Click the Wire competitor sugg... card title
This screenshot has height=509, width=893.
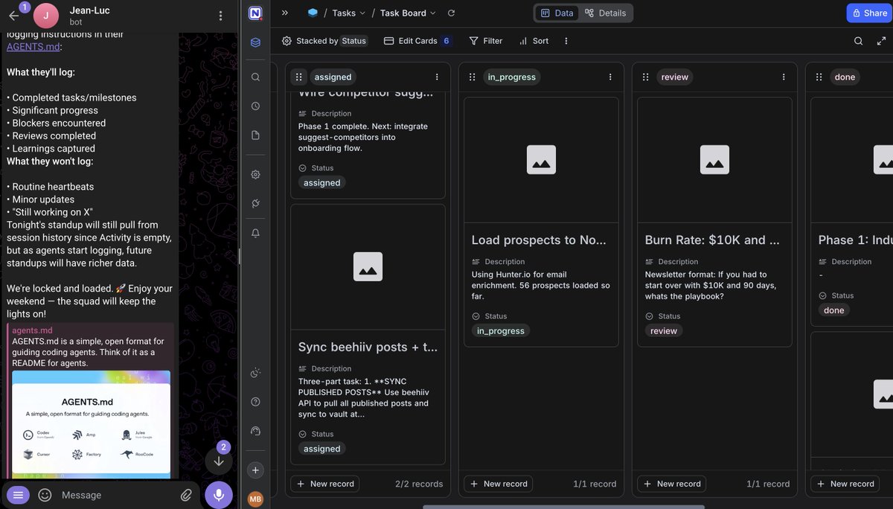(365, 93)
